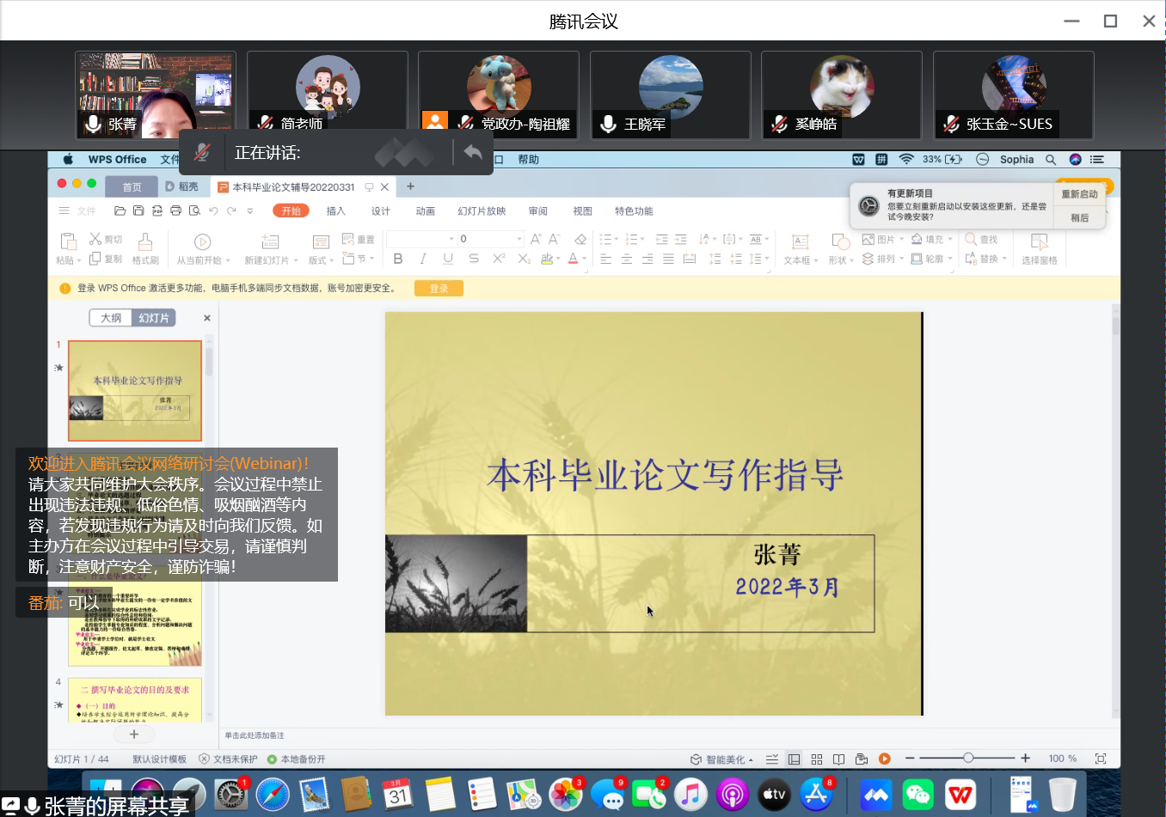1166x817 pixels.
Task: Open the Insert (插入) ribbon tab
Action: (x=335, y=211)
